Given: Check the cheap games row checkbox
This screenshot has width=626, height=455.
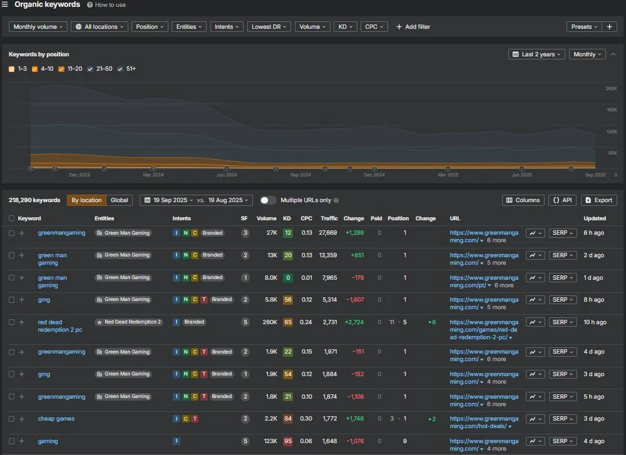Looking at the screenshot, I should [x=11, y=419].
